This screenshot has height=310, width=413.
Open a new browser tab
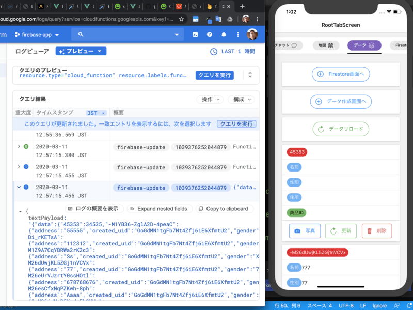point(242,6)
